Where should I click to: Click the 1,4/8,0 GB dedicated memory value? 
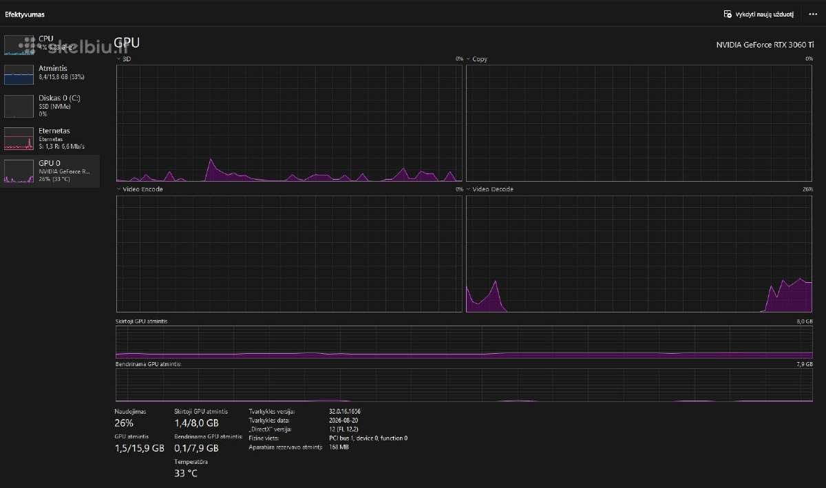coord(197,423)
